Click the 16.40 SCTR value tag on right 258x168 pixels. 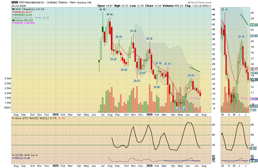(254, 161)
